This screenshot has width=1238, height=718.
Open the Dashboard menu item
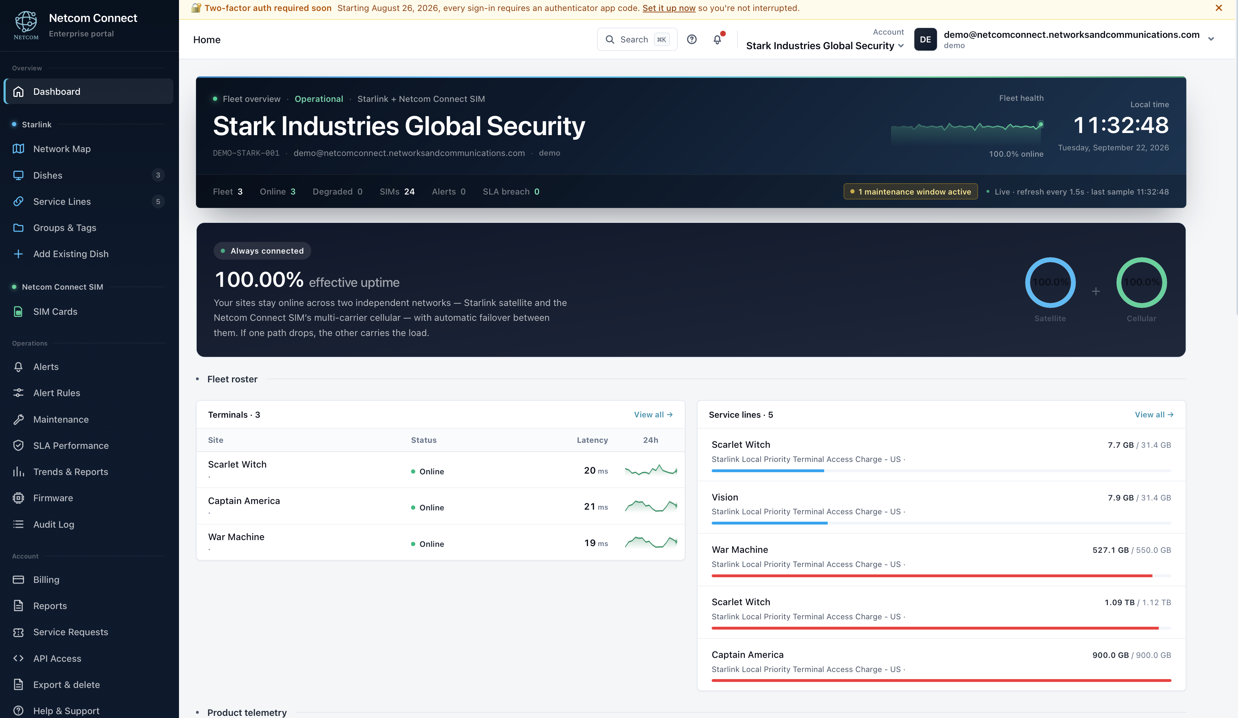point(88,92)
